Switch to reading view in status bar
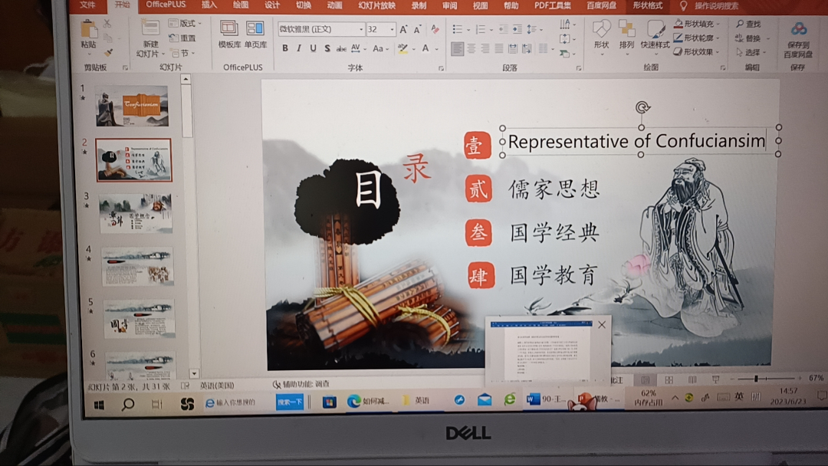The width and height of the screenshot is (828, 466). [692, 379]
